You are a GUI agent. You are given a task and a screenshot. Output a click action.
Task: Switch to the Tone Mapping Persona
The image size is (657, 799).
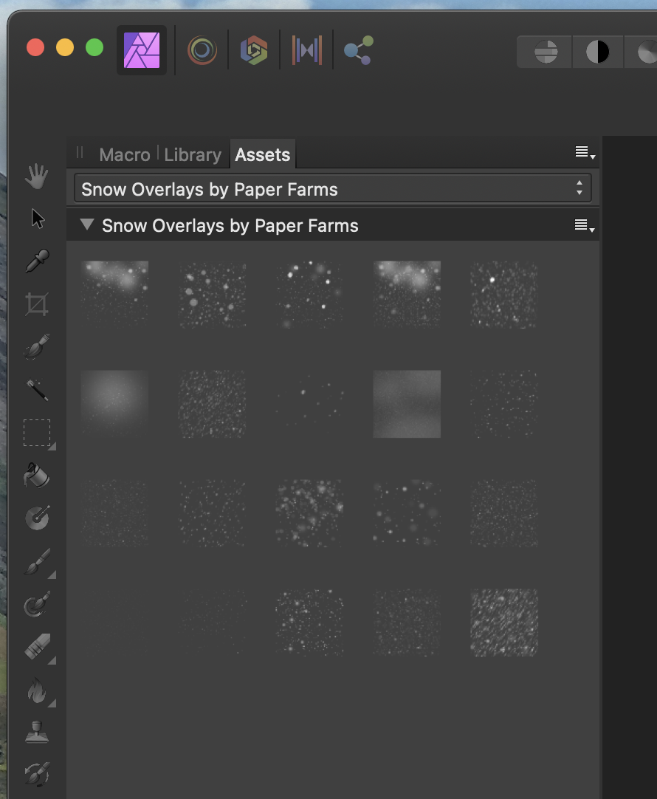coord(306,50)
